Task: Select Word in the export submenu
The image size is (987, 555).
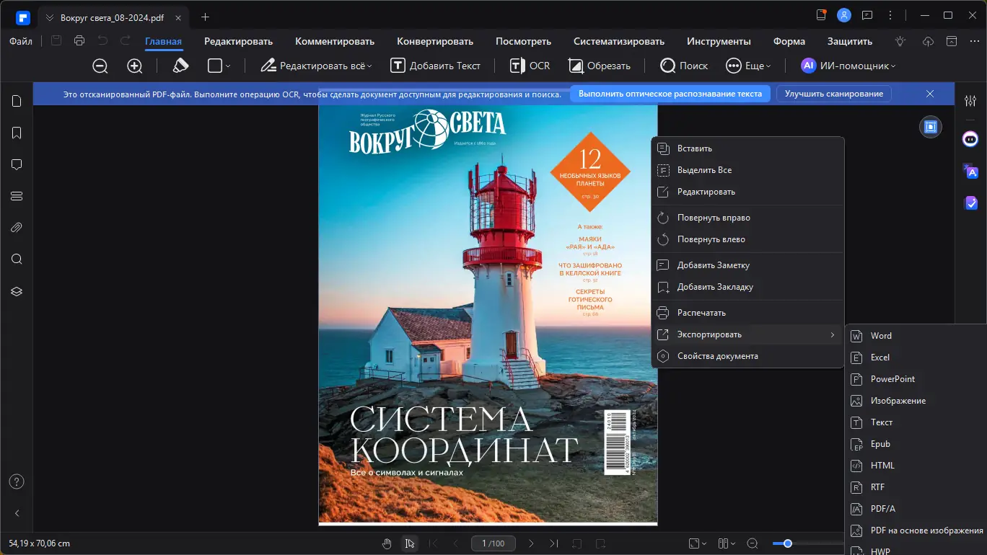Action: click(880, 336)
